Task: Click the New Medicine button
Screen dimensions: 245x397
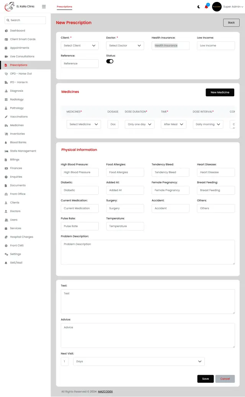Action: pyautogui.click(x=220, y=92)
